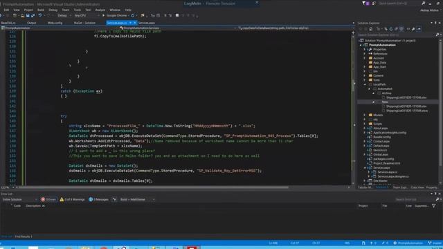
Task: Collapse the Automated folder
Action: (369, 89)
